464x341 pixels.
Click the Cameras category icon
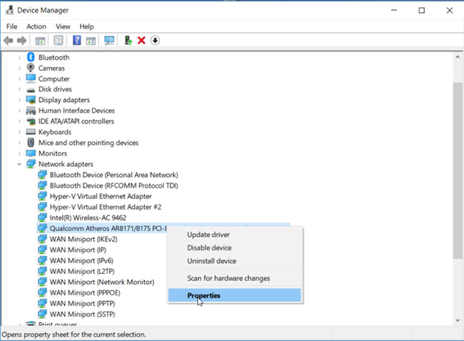pyautogui.click(x=31, y=68)
